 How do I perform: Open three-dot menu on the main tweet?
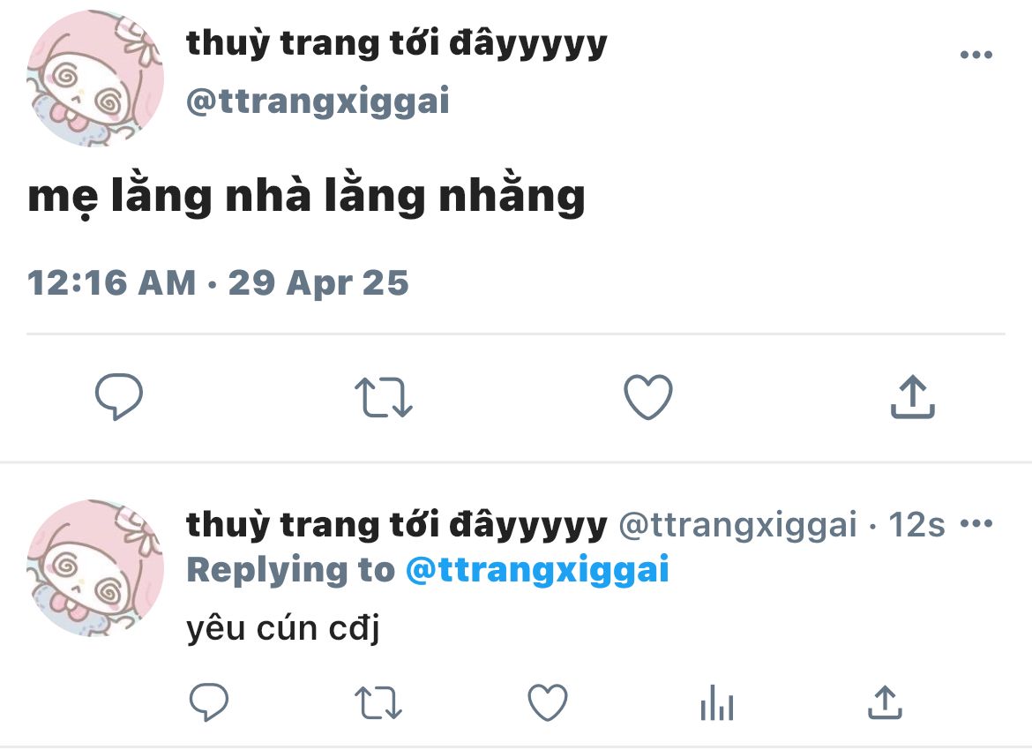(976, 55)
